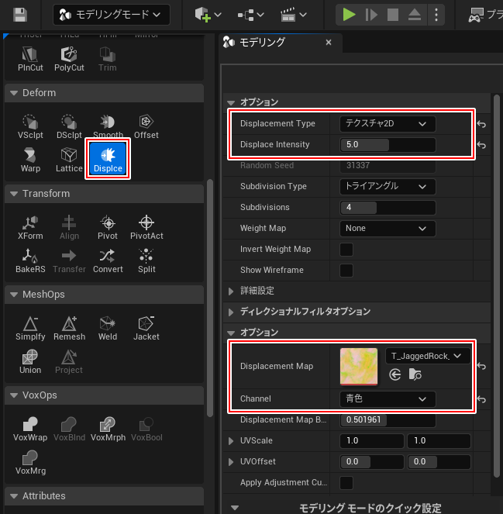This screenshot has height=514, width=503.
Task: Select the Lattice deform tool
Action: click(69, 157)
